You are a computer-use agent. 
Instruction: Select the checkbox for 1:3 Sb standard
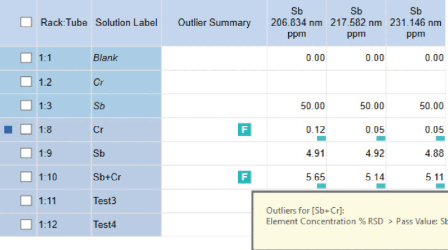pyautogui.click(x=26, y=105)
